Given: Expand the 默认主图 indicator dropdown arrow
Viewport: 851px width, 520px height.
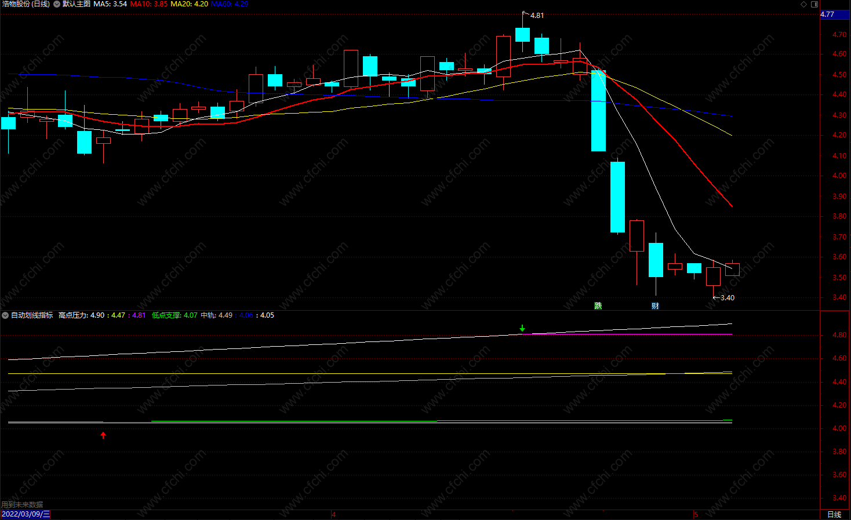Looking at the screenshot, I should (x=57, y=4).
